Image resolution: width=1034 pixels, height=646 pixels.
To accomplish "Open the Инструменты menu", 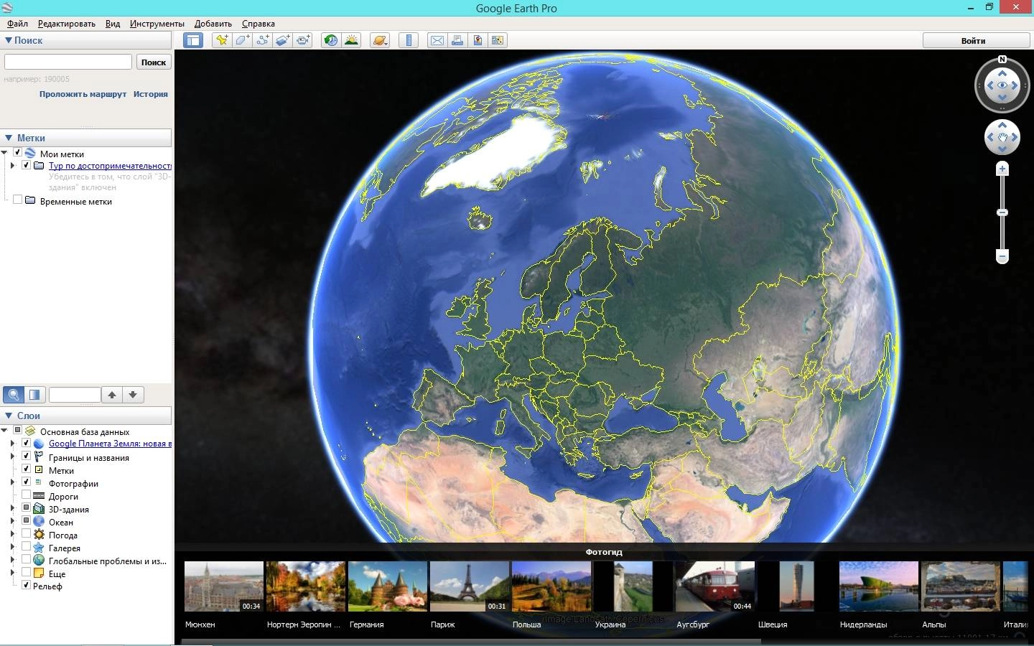I will [x=157, y=24].
